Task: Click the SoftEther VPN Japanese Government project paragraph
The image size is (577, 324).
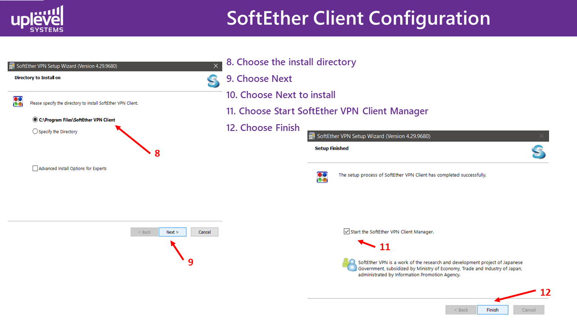Action: pos(440,269)
